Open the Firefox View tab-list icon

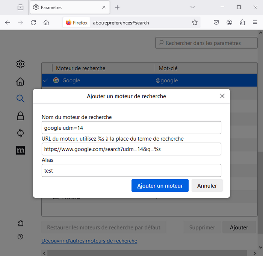20,8
